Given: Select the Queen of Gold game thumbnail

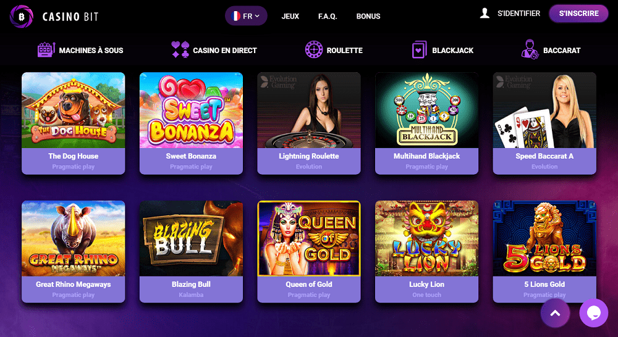Looking at the screenshot, I should (x=309, y=239).
